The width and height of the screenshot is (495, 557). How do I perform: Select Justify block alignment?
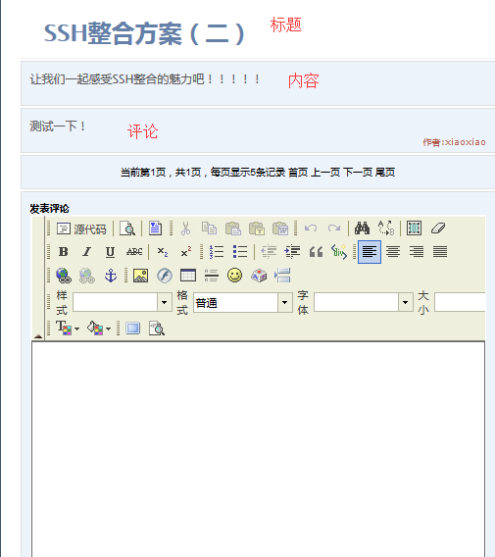coord(440,252)
